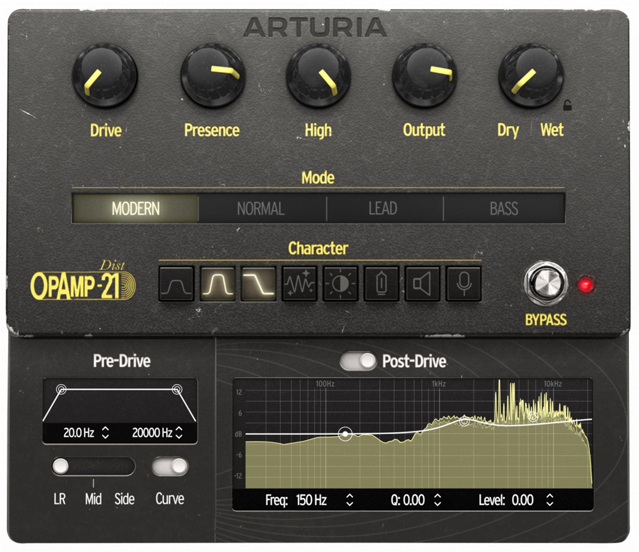Click the Dry label

pos(508,131)
